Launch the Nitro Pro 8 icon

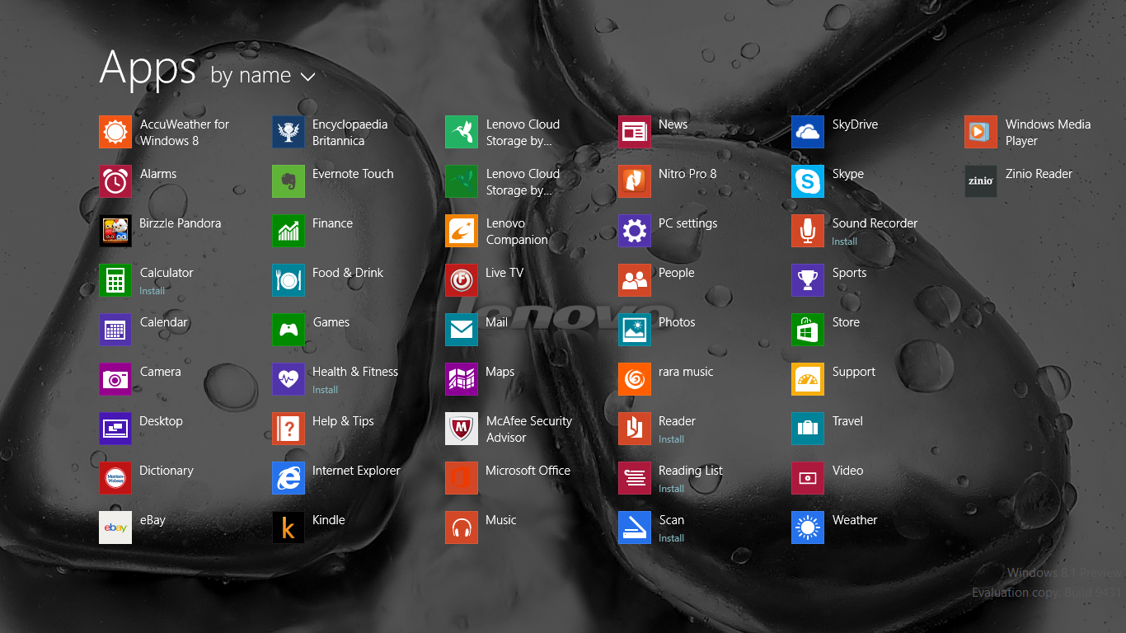tap(635, 181)
